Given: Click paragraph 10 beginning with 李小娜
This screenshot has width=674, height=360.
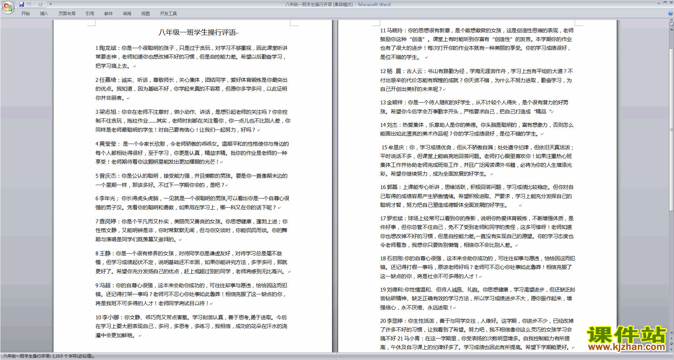Looking at the screenshot, I should pos(192,326).
